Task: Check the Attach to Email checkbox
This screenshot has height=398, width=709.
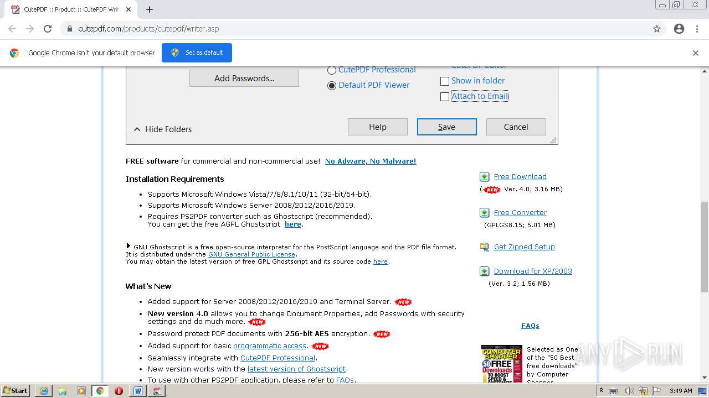Action: tap(445, 97)
